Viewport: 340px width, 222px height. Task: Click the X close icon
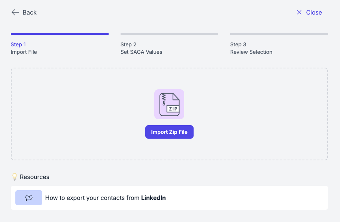coord(299,12)
